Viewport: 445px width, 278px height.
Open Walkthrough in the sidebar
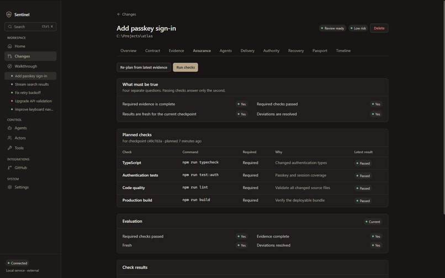[x=30, y=66]
